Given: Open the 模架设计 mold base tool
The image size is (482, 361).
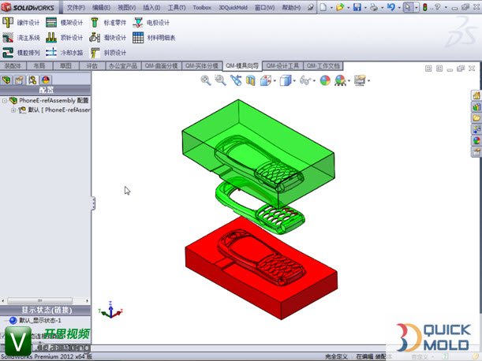Looking at the screenshot, I should click(x=64, y=22).
